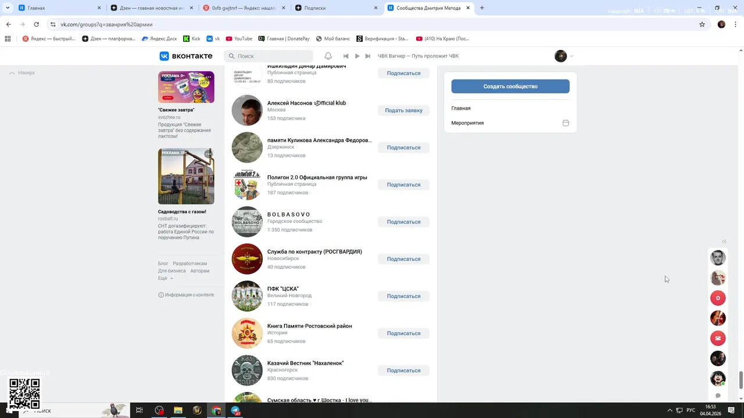Focus the VK Поиск search field

(269, 56)
